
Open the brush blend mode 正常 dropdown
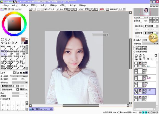(x=15, y=73)
